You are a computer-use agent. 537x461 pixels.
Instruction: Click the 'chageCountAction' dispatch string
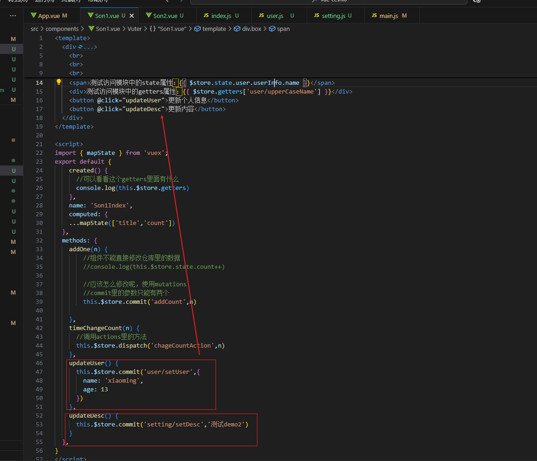point(182,345)
